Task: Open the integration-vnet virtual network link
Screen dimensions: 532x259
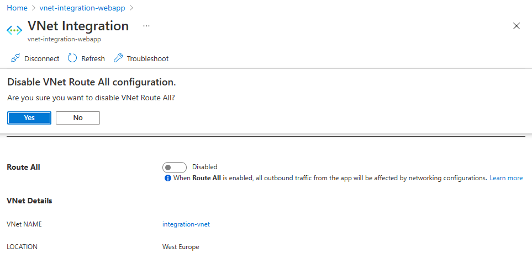Action: pos(186,224)
